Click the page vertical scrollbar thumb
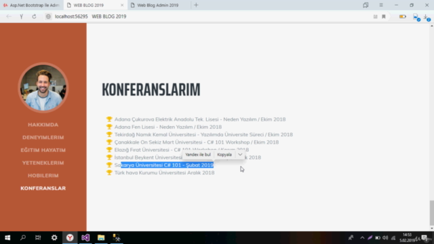The height and width of the screenshot is (244, 434). (x=431, y=213)
